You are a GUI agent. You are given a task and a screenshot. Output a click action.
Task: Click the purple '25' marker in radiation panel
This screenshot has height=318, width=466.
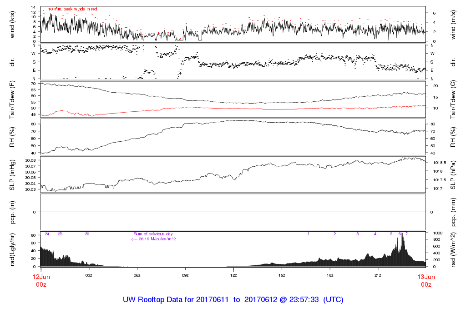point(60,234)
